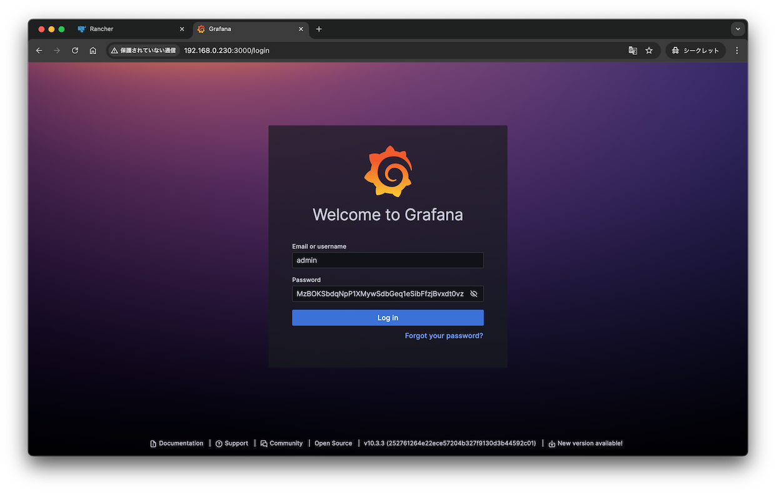Close the Grafana tab
The height and width of the screenshot is (493, 776).
301,29
